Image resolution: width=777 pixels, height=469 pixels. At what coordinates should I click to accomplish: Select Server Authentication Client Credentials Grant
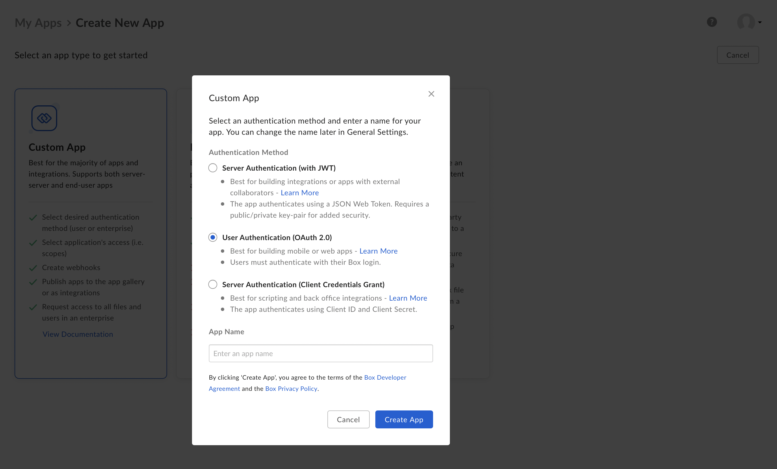point(212,284)
